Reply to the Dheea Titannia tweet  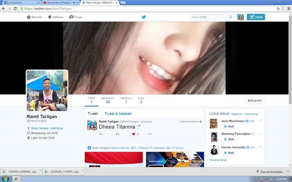pyautogui.click(x=101, y=134)
